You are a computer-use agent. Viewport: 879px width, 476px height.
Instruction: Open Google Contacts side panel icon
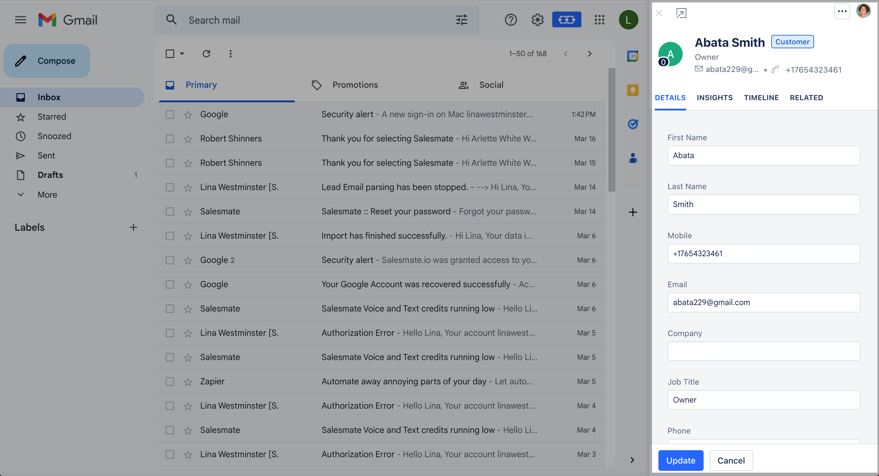pos(633,158)
